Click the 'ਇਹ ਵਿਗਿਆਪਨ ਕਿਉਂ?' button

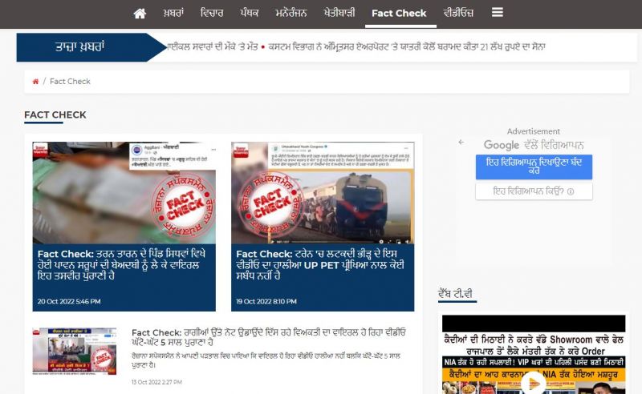(x=534, y=191)
